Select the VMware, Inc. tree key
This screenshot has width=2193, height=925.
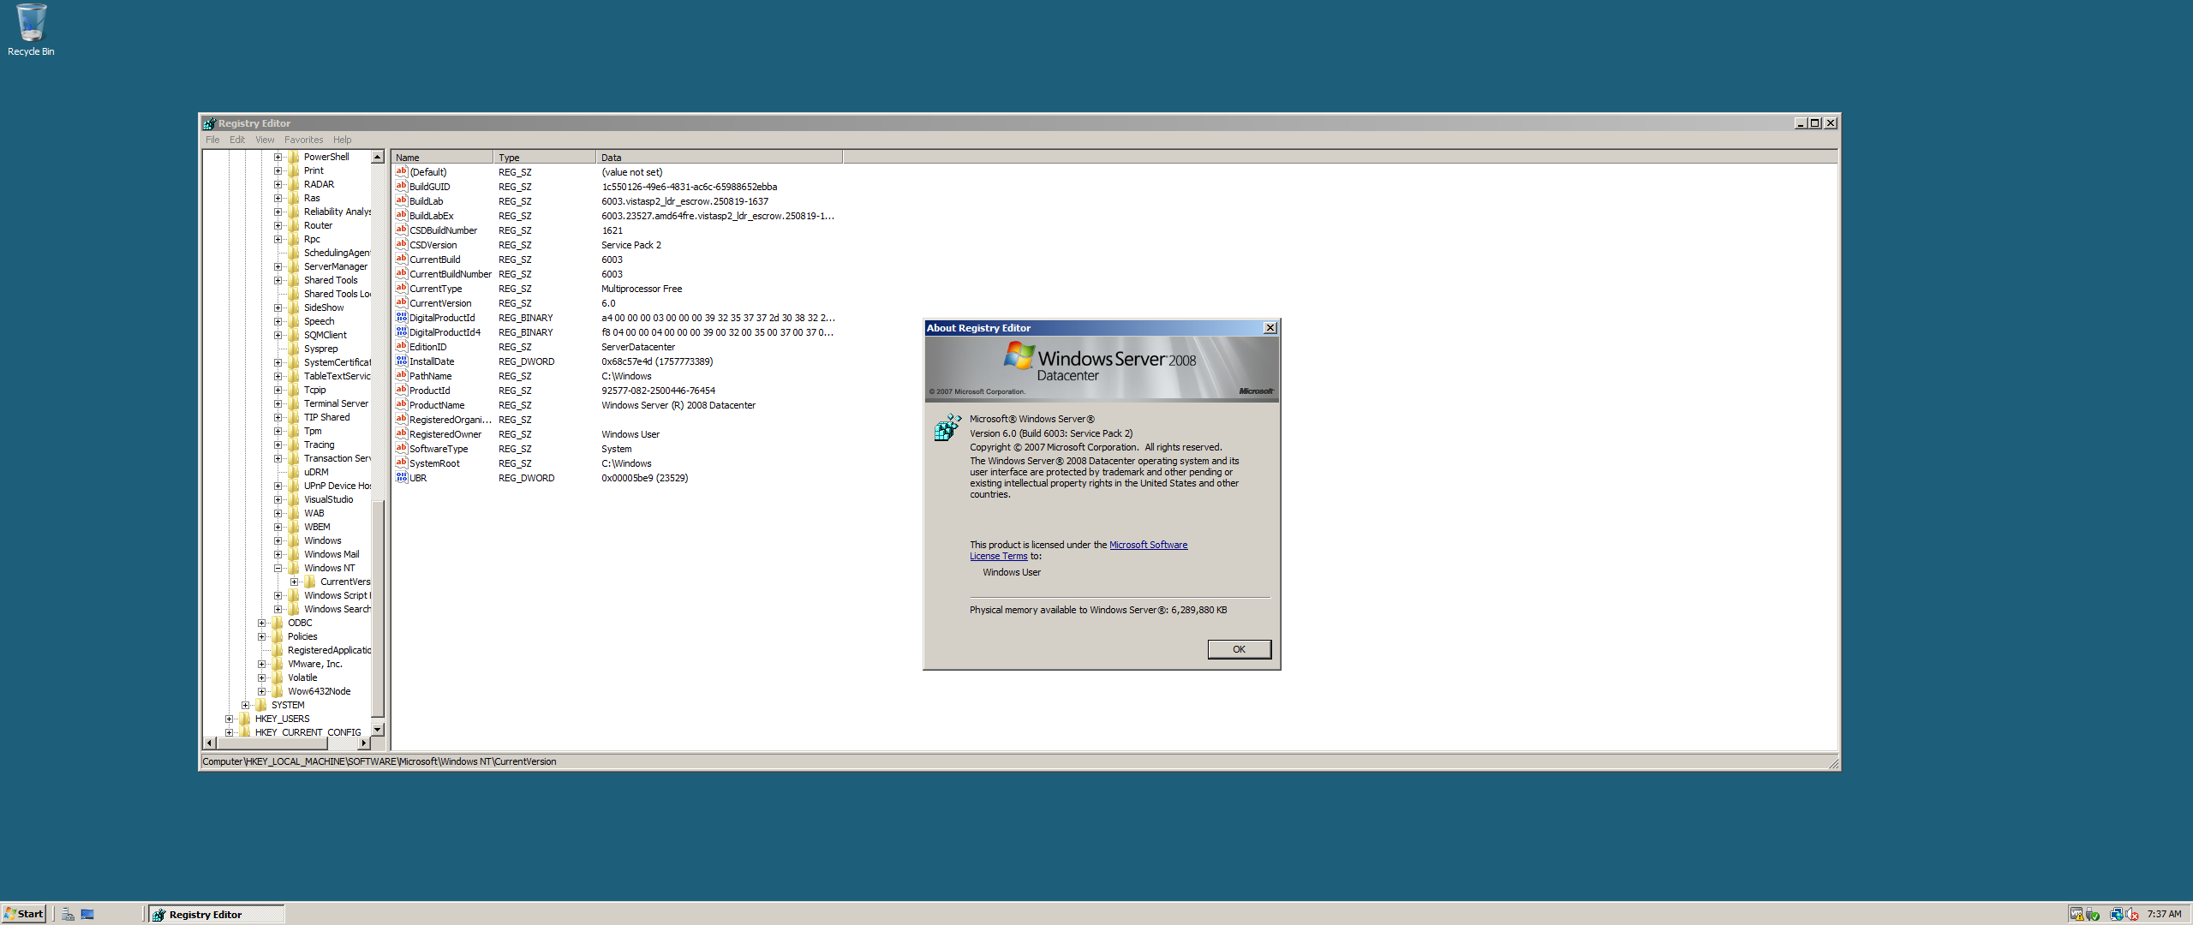[314, 664]
